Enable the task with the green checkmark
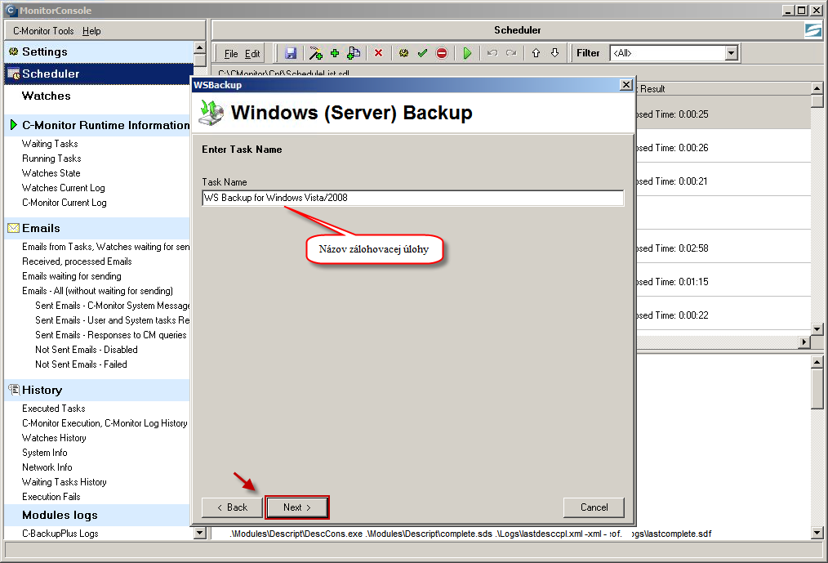The height and width of the screenshot is (563, 828). pyautogui.click(x=422, y=53)
